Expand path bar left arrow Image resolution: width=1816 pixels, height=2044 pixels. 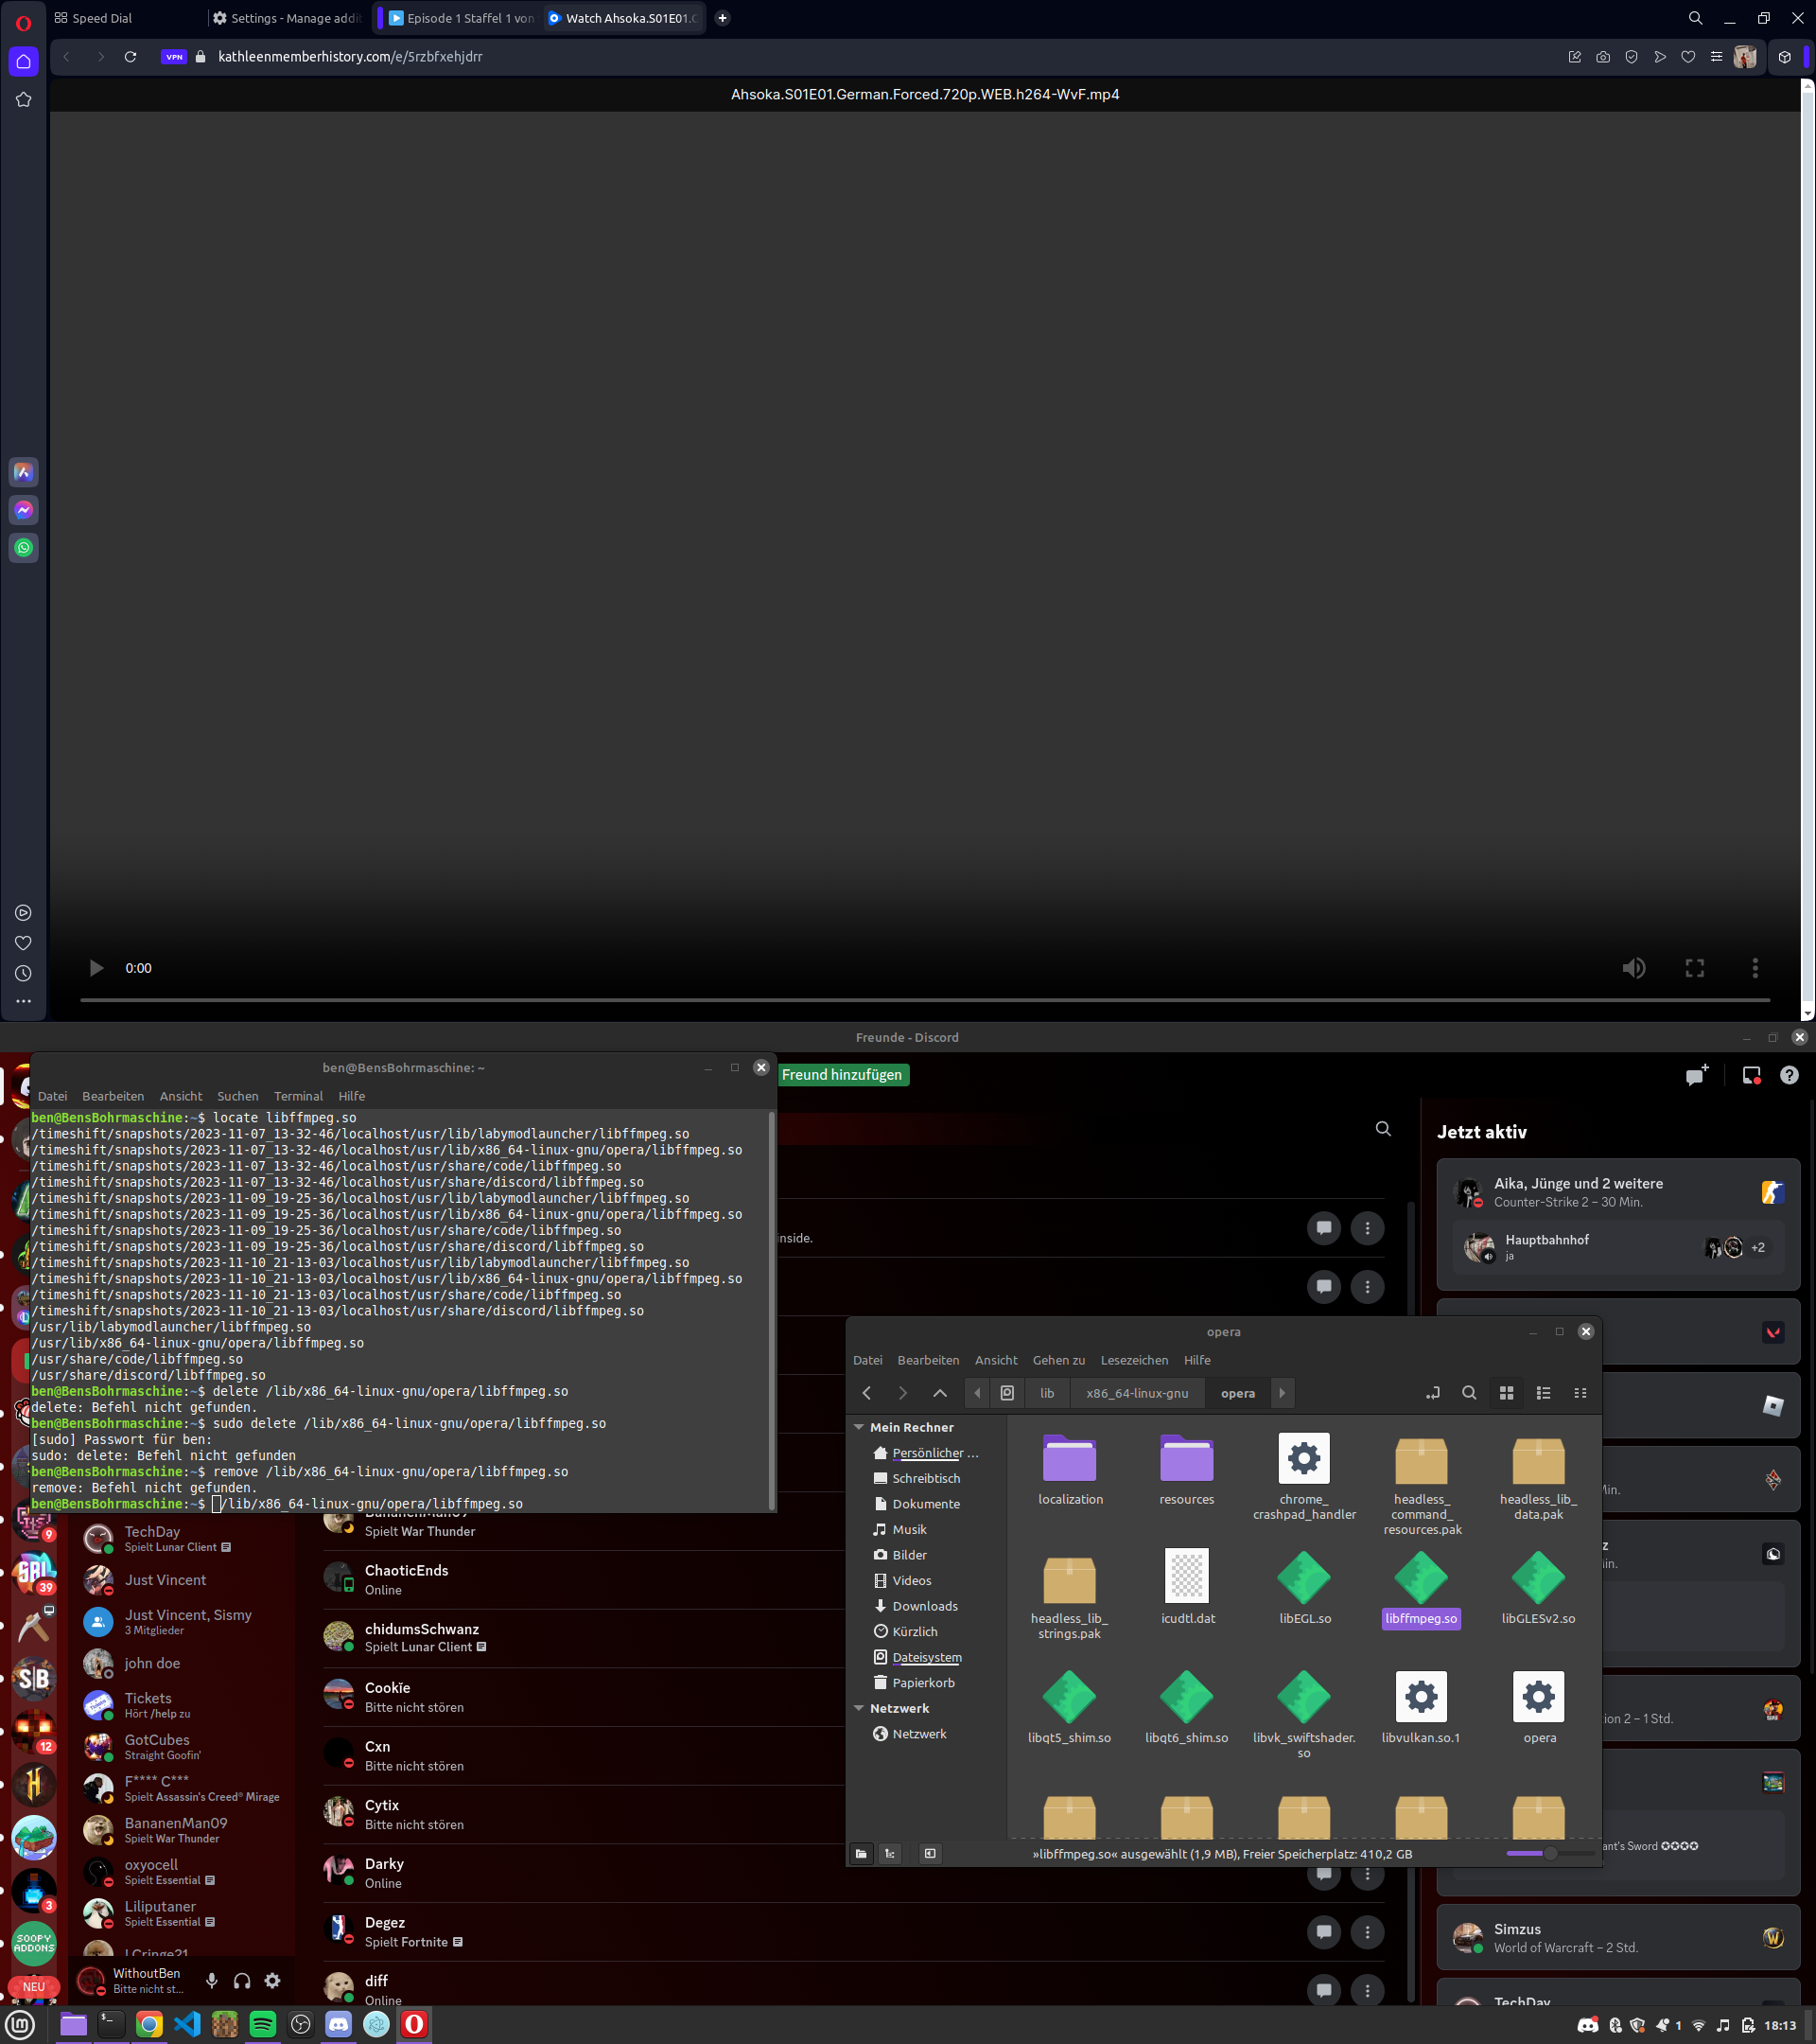[977, 1393]
